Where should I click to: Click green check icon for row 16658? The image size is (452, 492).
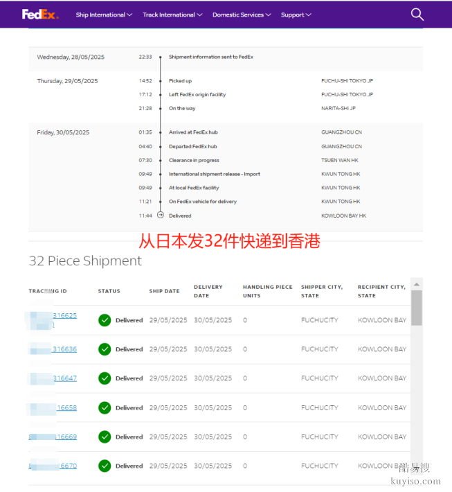pyautogui.click(x=105, y=408)
